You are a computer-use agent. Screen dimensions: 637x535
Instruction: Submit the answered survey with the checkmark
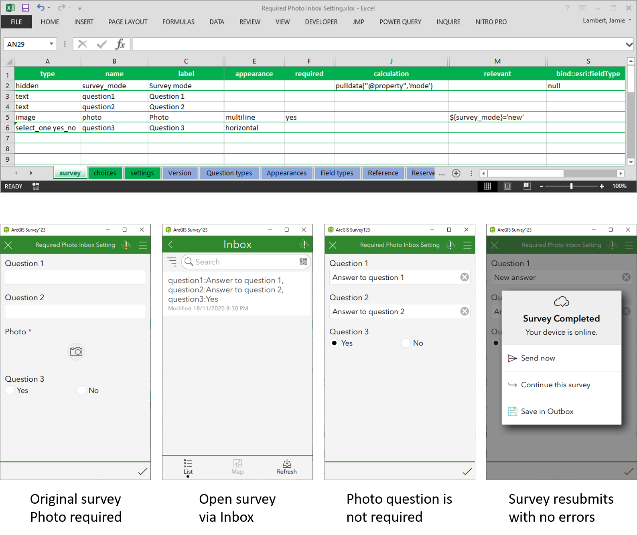pos(467,472)
